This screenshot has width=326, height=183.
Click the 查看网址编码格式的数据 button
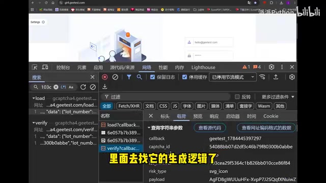(266, 128)
